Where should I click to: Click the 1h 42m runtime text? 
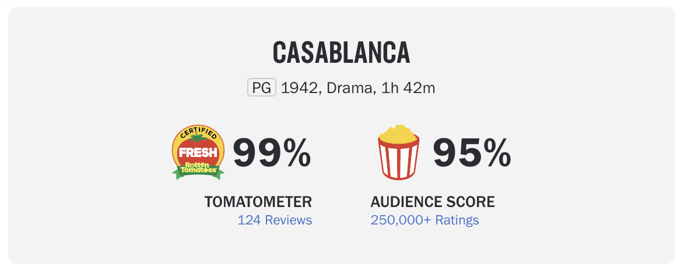pos(408,88)
